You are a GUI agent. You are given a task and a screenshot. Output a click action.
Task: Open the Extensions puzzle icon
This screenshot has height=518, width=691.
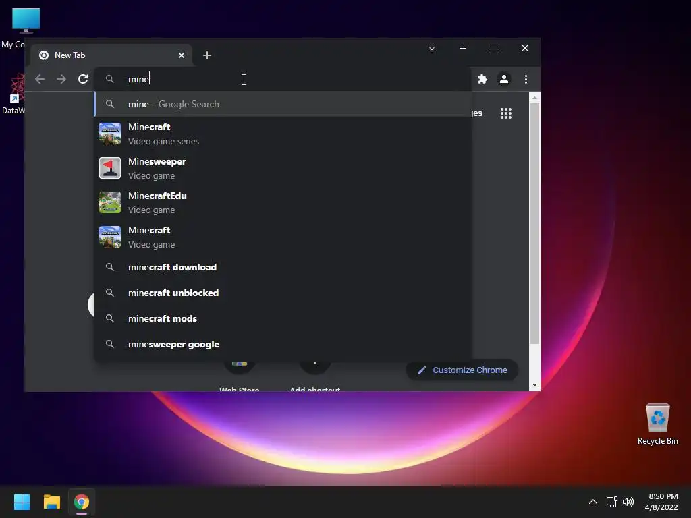482,79
